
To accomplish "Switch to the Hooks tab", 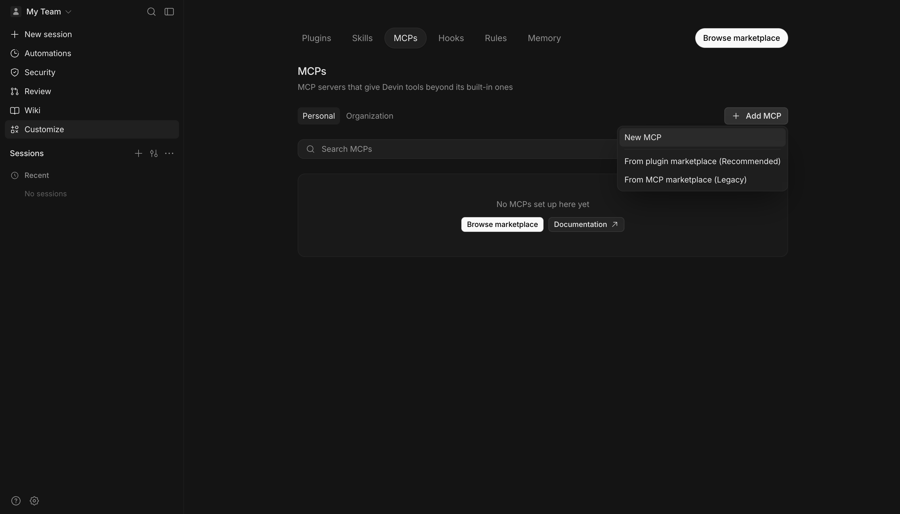I will [x=451, y=38].
